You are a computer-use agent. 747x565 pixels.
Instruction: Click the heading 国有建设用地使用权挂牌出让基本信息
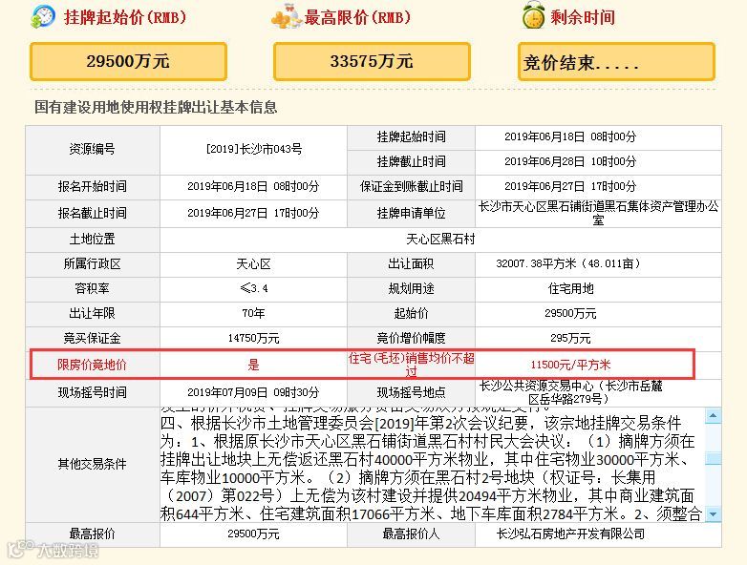[x=156, y=107]
